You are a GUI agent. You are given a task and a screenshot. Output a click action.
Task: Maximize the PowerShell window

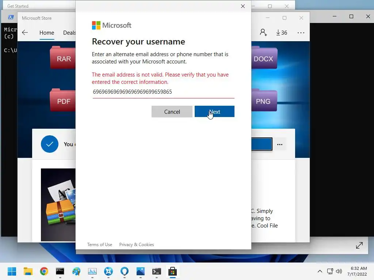tap(351, 16)
